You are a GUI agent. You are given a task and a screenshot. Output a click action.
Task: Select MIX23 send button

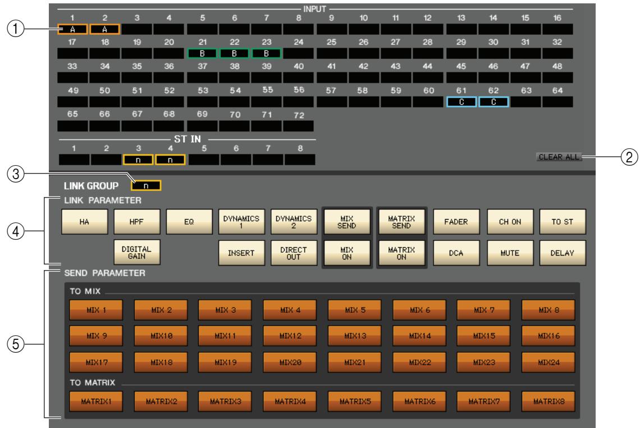[484, 362]
